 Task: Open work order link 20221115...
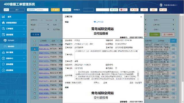pyautogui.click(x=44, y=53)
